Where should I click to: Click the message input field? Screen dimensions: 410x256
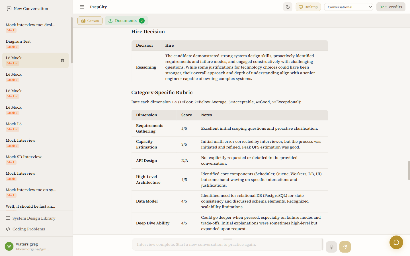click(x=227, y=244)
